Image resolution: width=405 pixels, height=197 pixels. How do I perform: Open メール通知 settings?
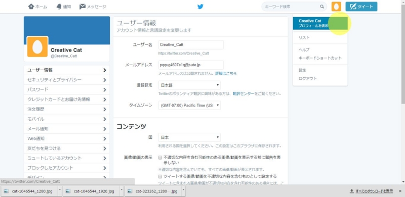pyautogui.click(x=67, y=129)
